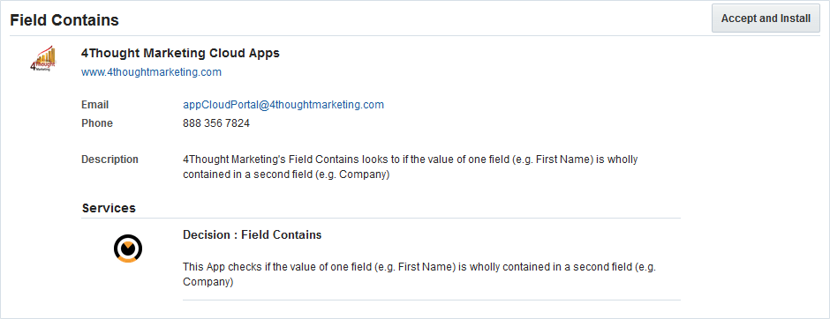The width and height of the screenshot is (830, 319).
Task: Click the 4Thought Marketing logo icon
Action: (43, 58)
